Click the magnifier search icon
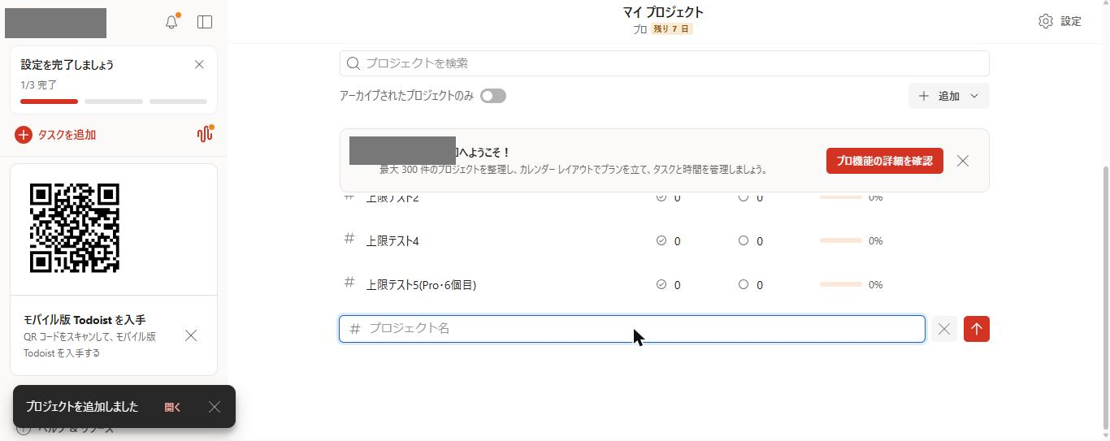1110x441 pixels. (x=353, y=63)
